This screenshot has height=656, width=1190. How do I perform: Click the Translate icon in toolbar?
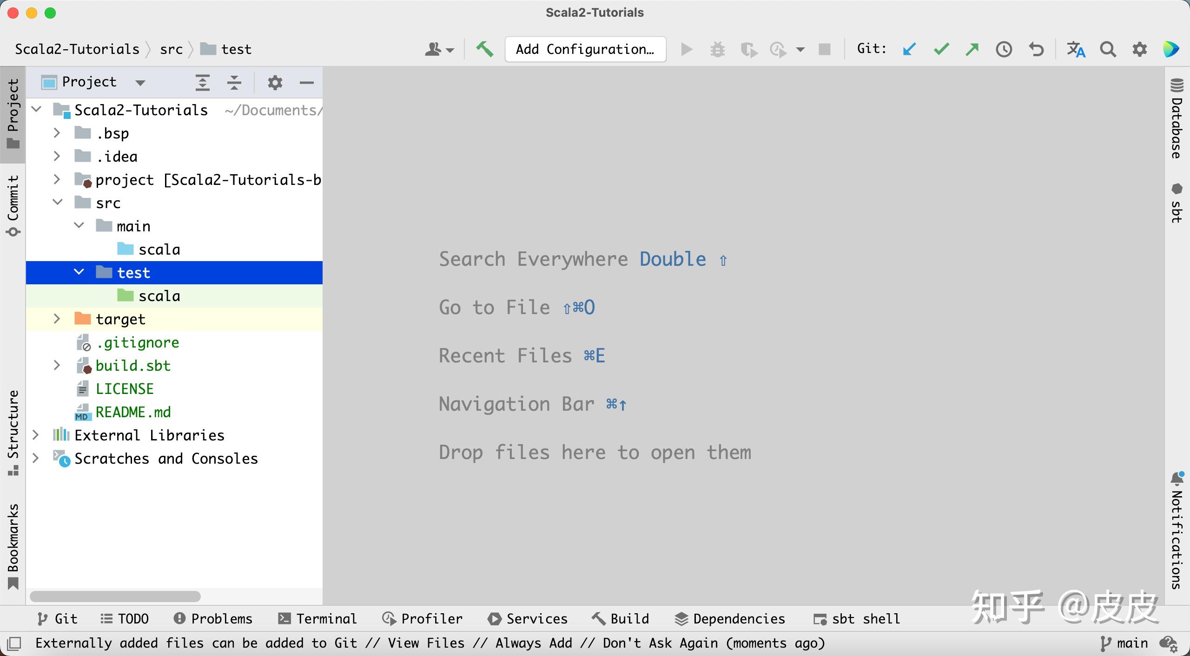point(1076,49)
